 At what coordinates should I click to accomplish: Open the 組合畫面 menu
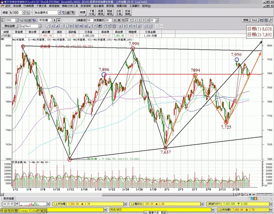pyautogui.click(x=99, y=6)
